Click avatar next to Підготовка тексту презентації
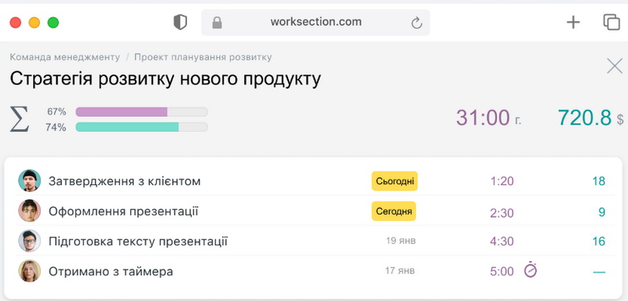The image size is (628, 301). (30, 241)
